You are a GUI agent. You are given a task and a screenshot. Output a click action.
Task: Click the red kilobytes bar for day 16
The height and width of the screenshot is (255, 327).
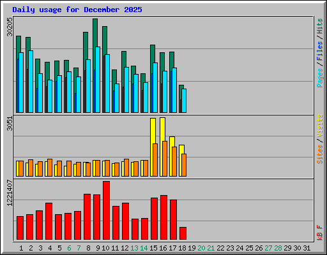click(x=164, y=217)
